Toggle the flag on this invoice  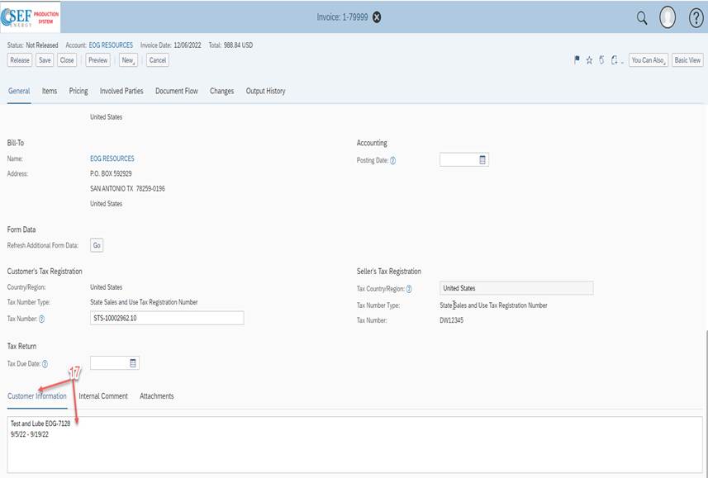coord(577,59)
